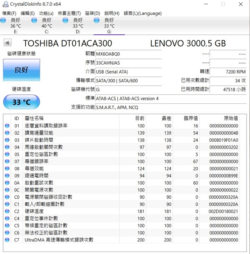The width and height of the screenshot is (250, 254).
Task: Open the 語言(L)(Language) menu
Action: pos(143,13)
